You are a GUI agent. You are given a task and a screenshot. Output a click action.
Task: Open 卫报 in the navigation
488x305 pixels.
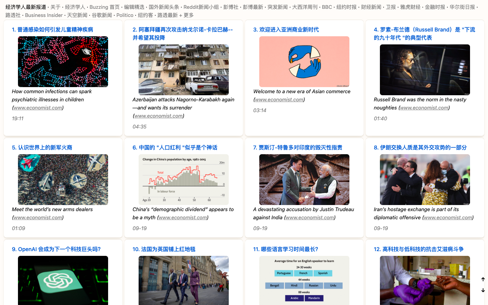pos(391,7)
